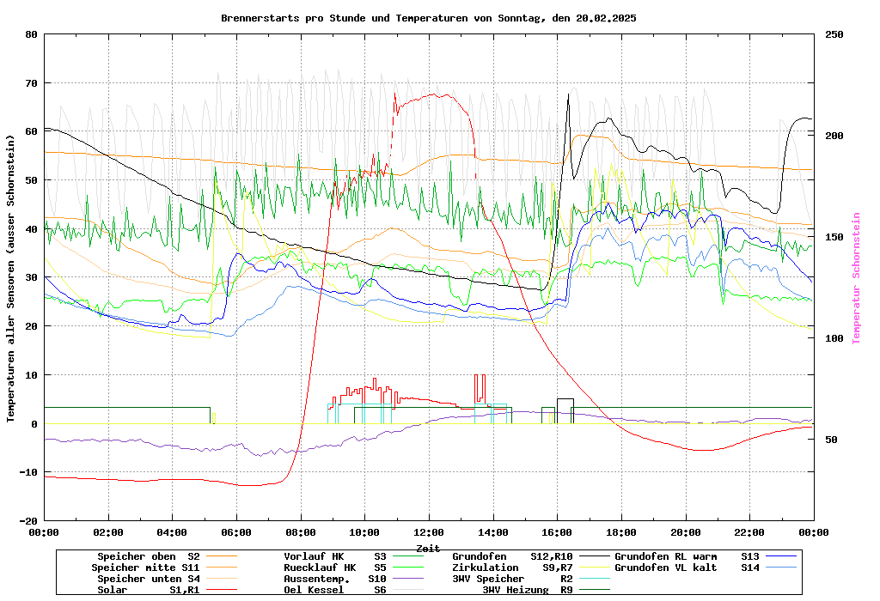The height and width of the screenshot is (601, 880).
Task: Click the Speicher oben S2 legend entry
Action: [148, 556]
